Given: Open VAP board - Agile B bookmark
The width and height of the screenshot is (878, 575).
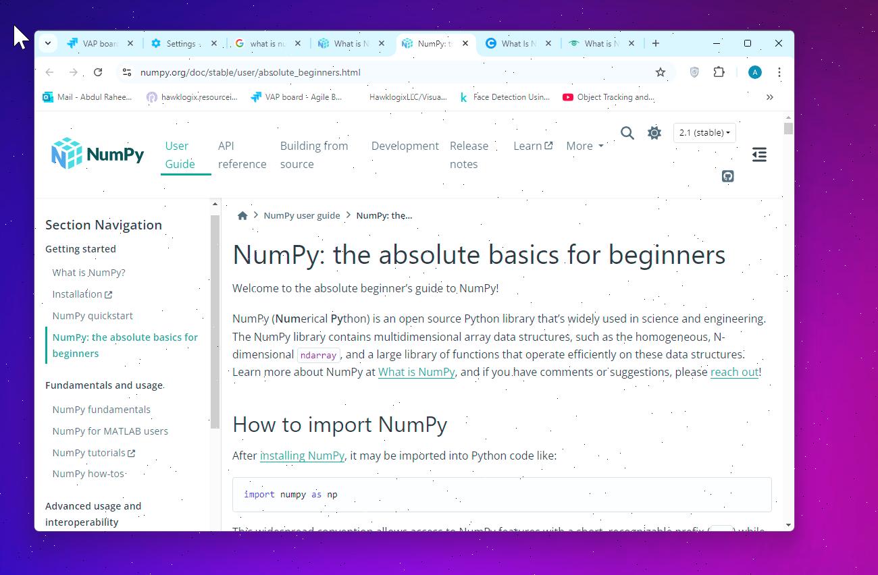Looking at the screenshot, I should (297, 97).
